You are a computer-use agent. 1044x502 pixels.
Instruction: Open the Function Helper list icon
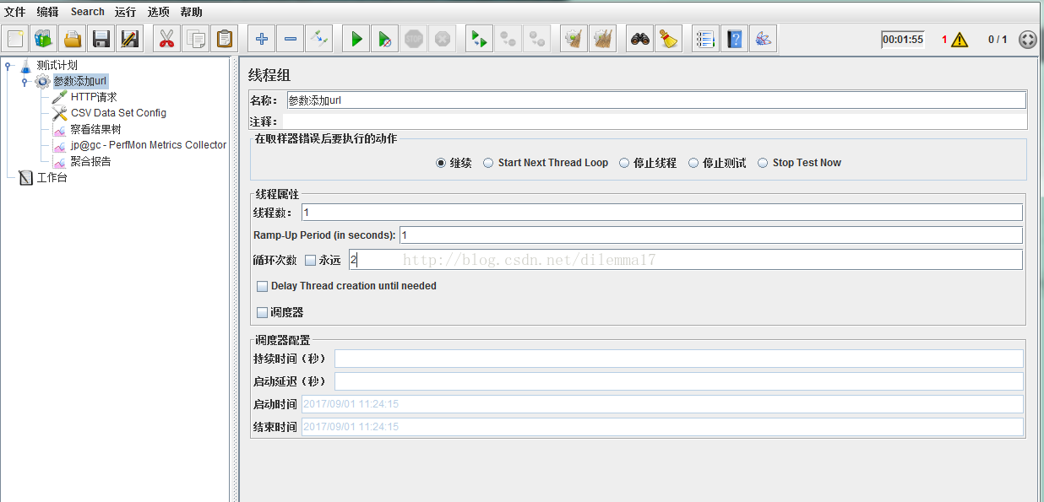tap(705, 39)
